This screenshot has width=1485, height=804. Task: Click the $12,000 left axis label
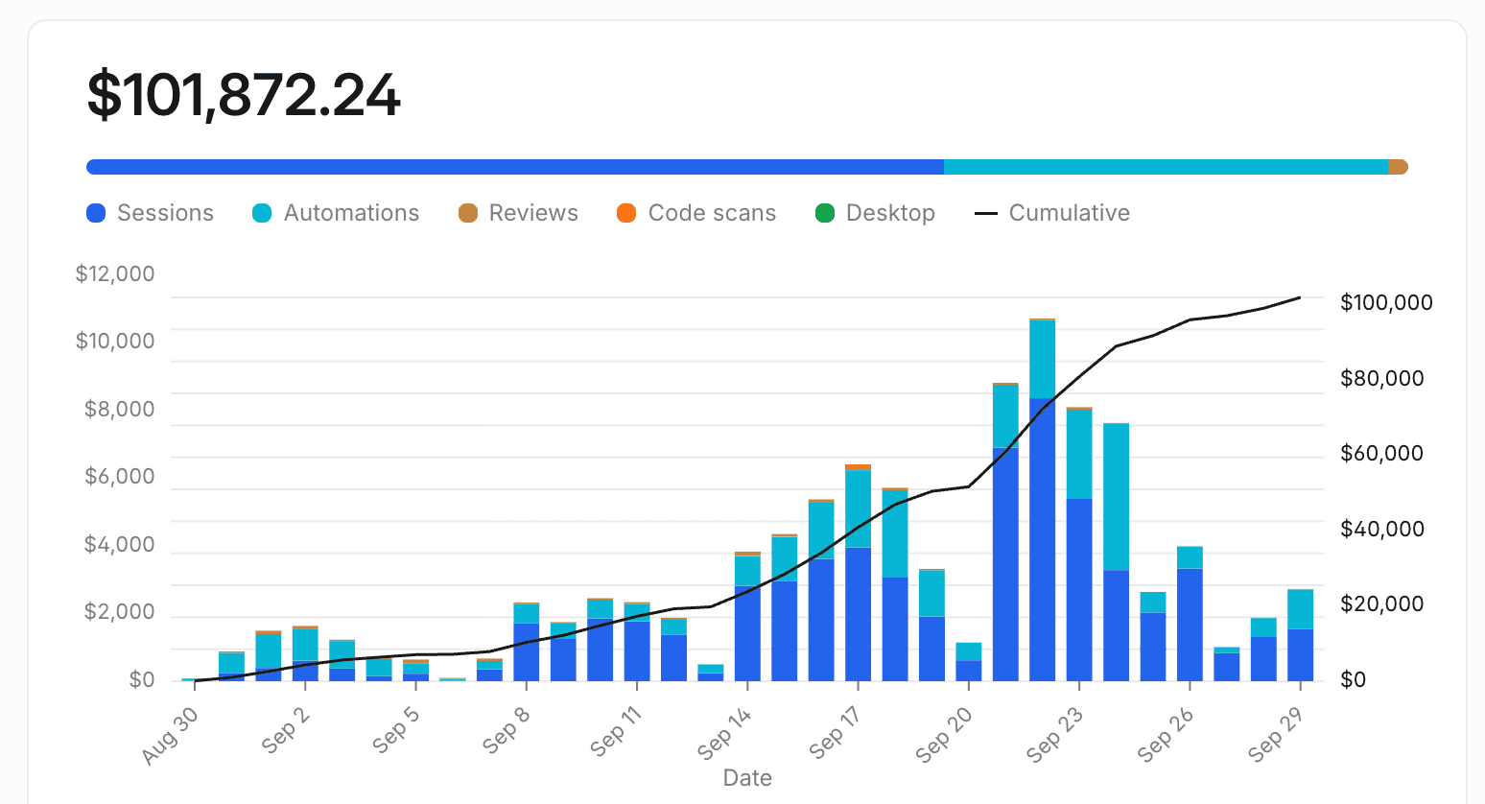(115, 273)
